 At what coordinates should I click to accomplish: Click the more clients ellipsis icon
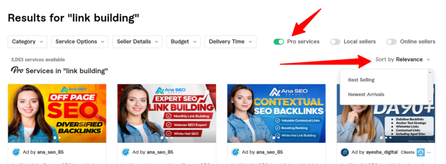pyautogui.click(x=429, y=153)
